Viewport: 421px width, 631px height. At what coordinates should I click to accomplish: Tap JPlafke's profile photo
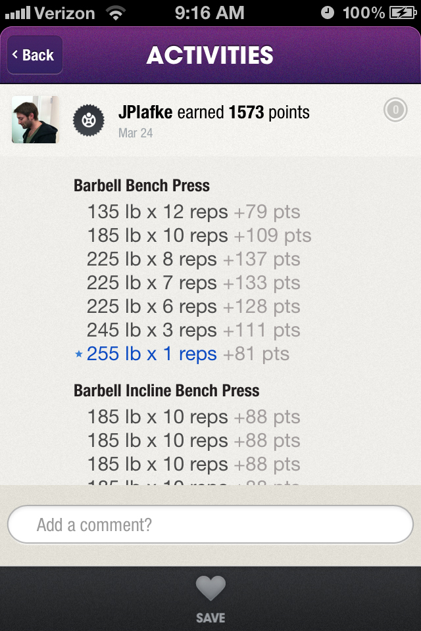pos(35,120)
